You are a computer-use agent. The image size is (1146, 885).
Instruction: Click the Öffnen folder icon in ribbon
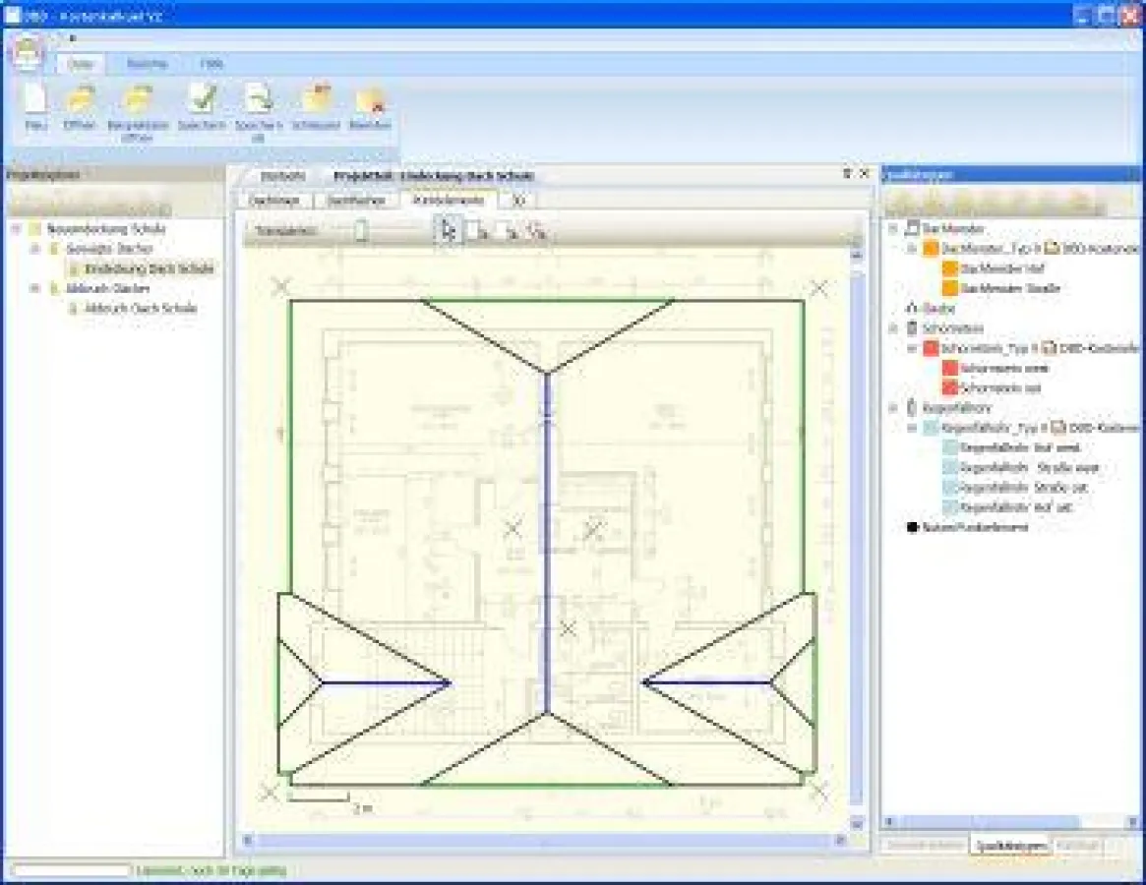(x=79, y=102)
